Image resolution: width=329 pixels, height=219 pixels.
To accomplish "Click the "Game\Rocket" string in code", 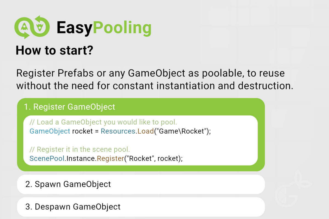I will point(182,131).
